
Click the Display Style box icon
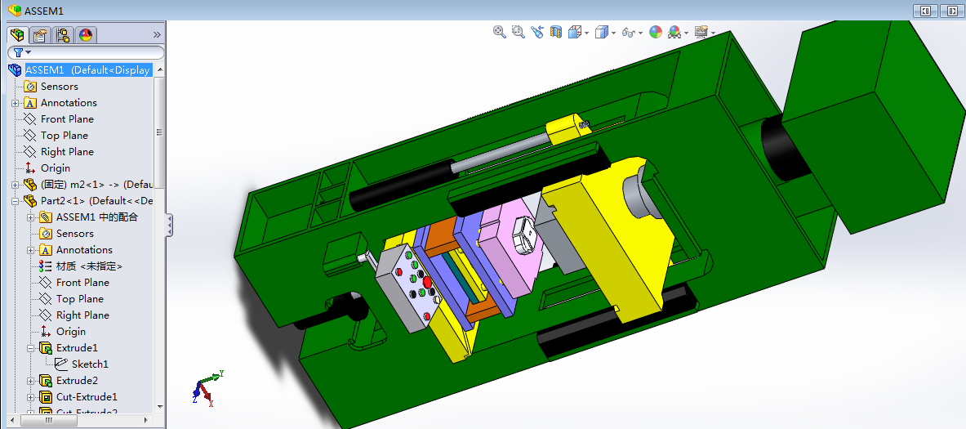[x=601, y=32]
